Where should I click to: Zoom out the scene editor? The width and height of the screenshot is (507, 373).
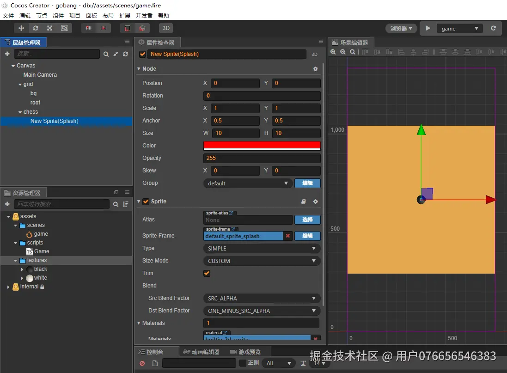click(343, 52)
